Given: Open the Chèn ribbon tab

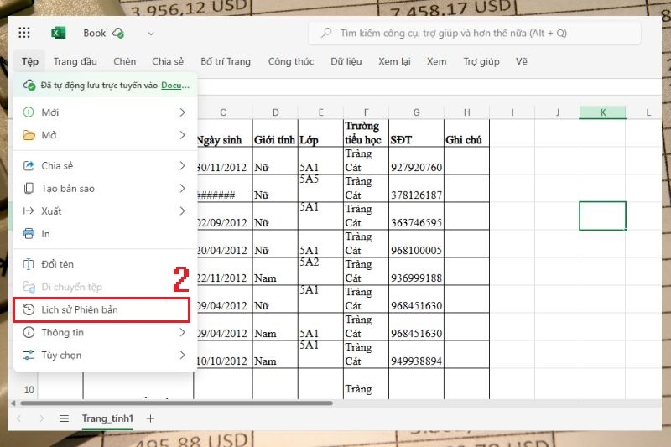Looking at the screenshot, I should [x=124, y=61].
